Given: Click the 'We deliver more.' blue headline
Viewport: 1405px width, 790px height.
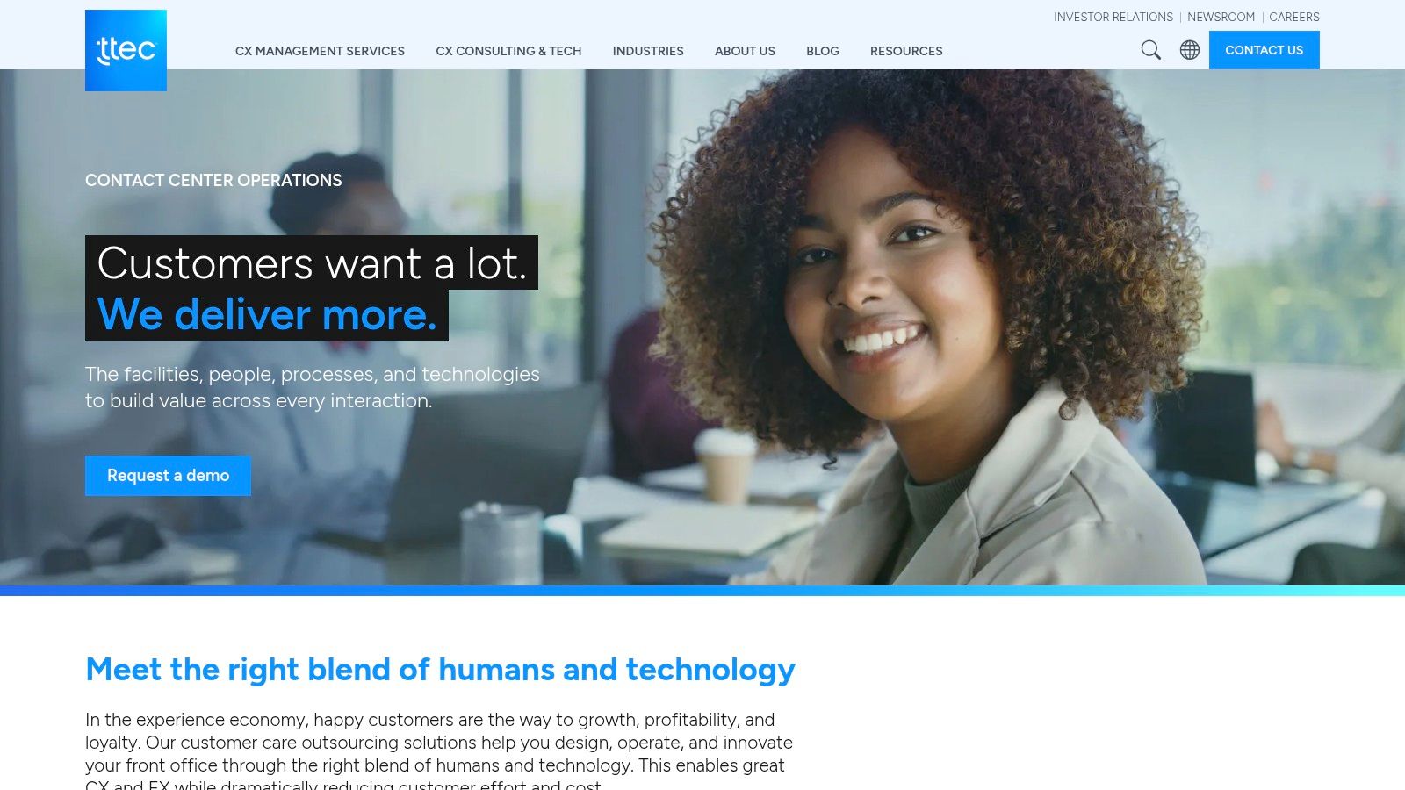Looking at the screenshot, I should pyautogui.click(x=267, y=314).
